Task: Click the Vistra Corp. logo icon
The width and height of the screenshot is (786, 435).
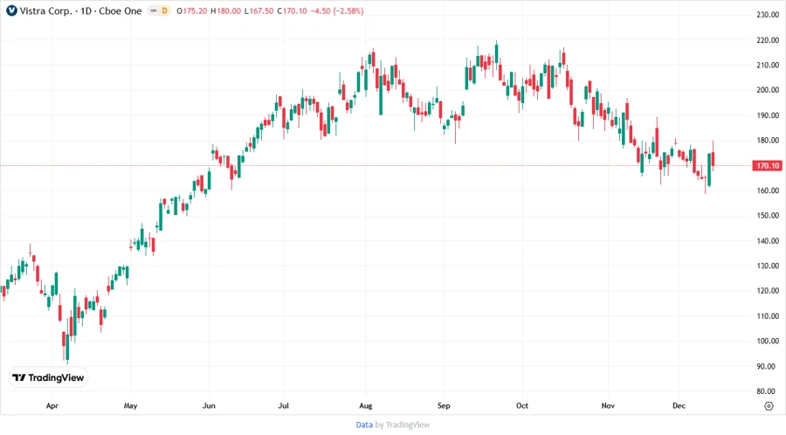Action: 11,10
